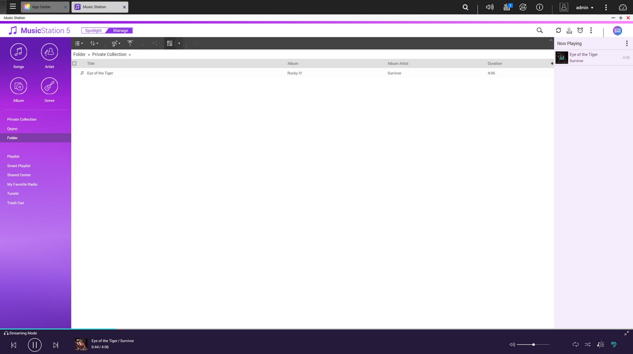Open the admin user dropdown

[x=585, y=7]
